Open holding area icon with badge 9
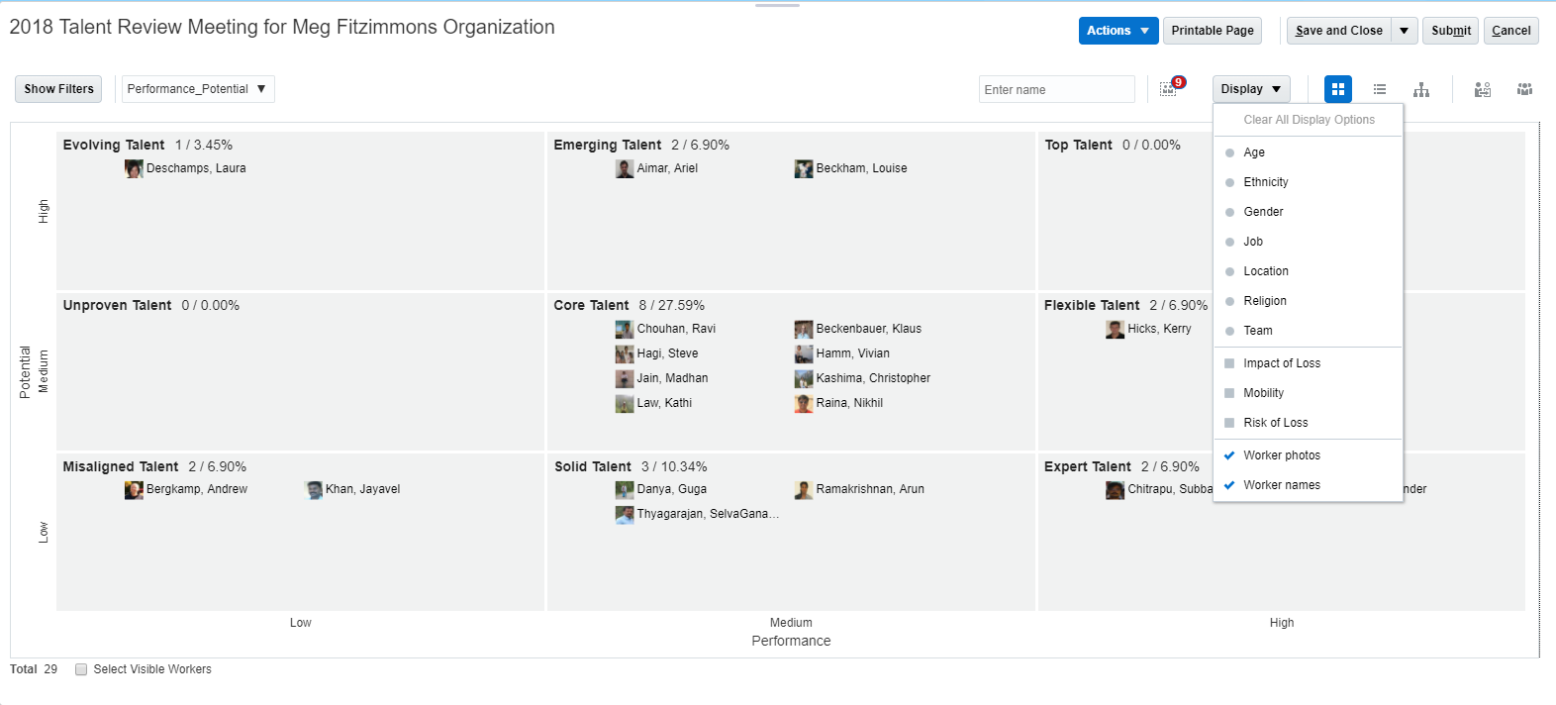Viewport: 1556px width, 705px height. (1169, 89)
